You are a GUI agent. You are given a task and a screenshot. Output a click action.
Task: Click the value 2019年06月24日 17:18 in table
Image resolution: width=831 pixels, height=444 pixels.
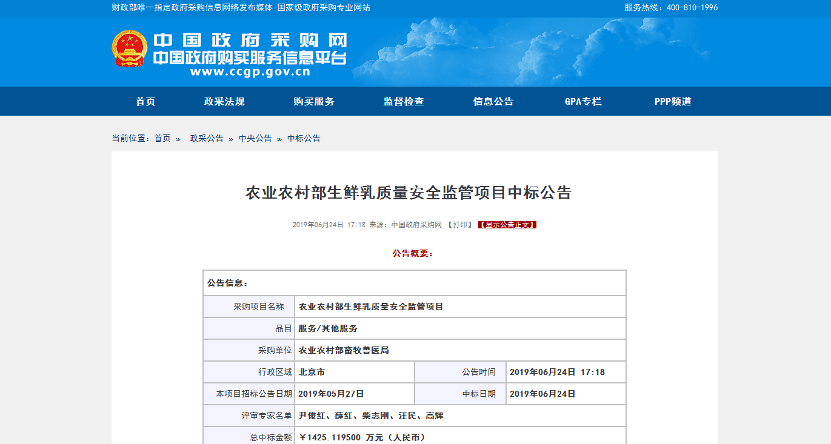pyautogui.click(x=557, y=372)
